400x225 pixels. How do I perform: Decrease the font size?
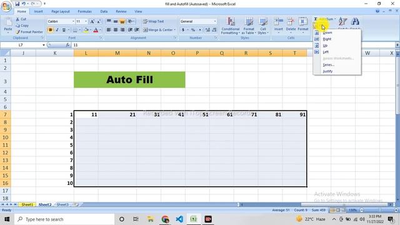click(99, 21)
